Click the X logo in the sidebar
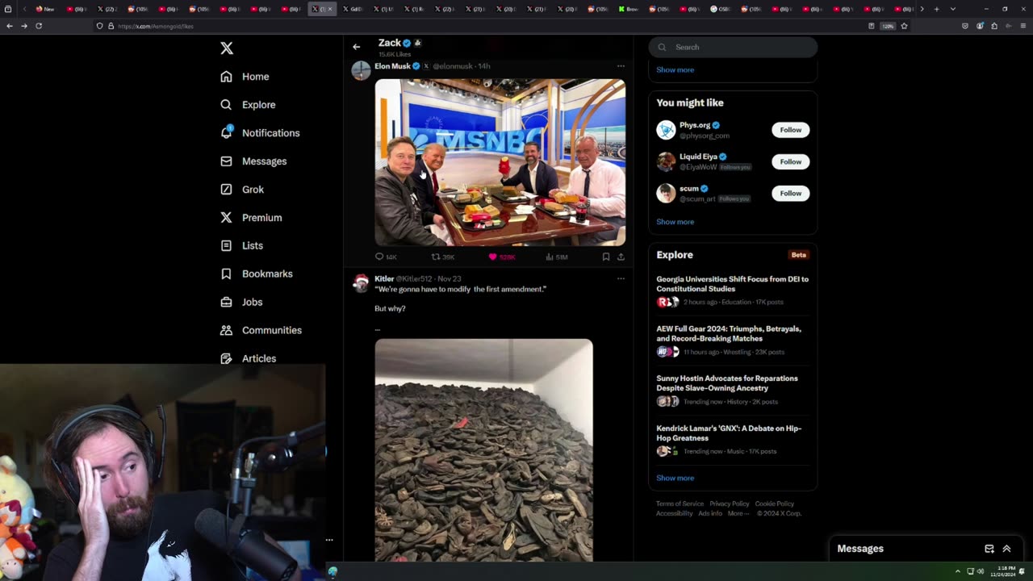The width and height of the screenshot is (1033, 581). tap(227, 48)
